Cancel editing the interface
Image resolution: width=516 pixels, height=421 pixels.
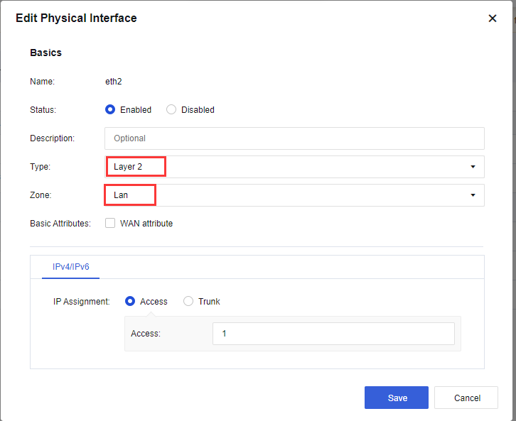point(466,398)
